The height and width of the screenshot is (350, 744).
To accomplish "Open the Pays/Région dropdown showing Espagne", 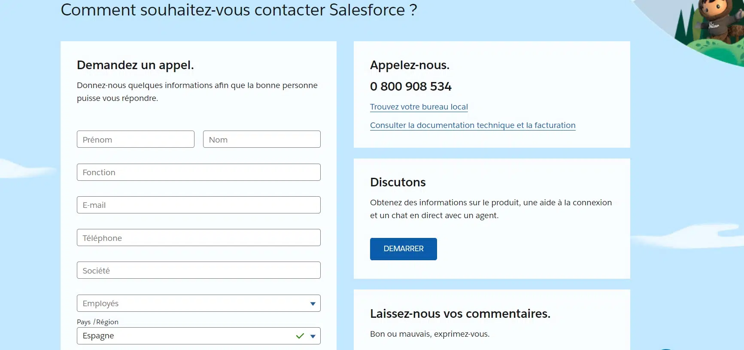I will point(189,336).
